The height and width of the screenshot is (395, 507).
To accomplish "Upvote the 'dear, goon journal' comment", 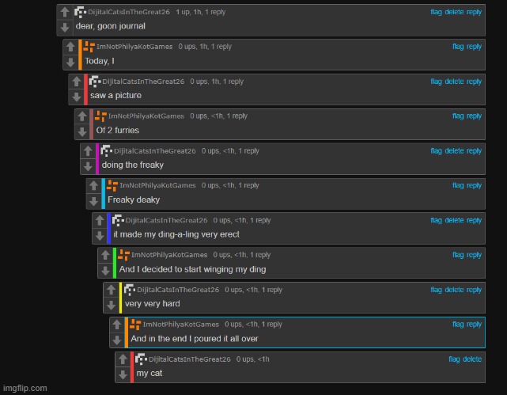I will 65,13.
